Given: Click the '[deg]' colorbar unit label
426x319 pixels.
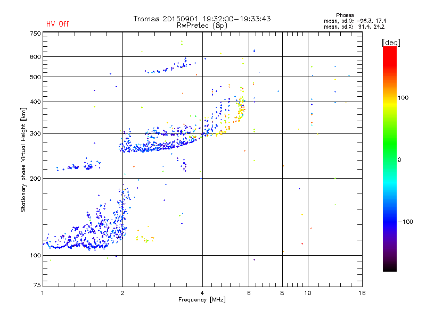Looking at the screenshot, I should (391, 43).
